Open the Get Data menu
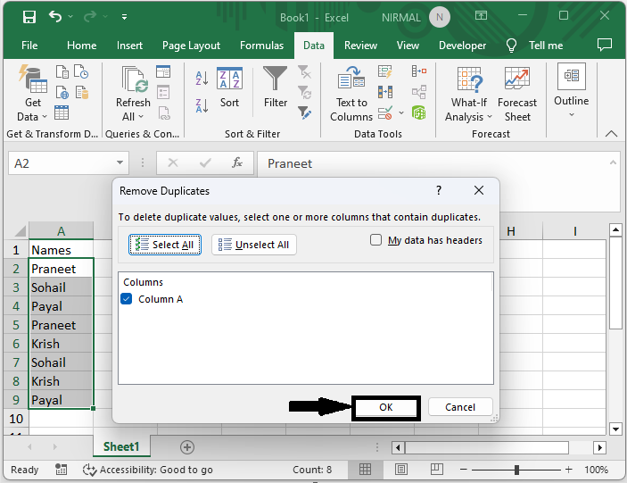 tap(32, 93)
